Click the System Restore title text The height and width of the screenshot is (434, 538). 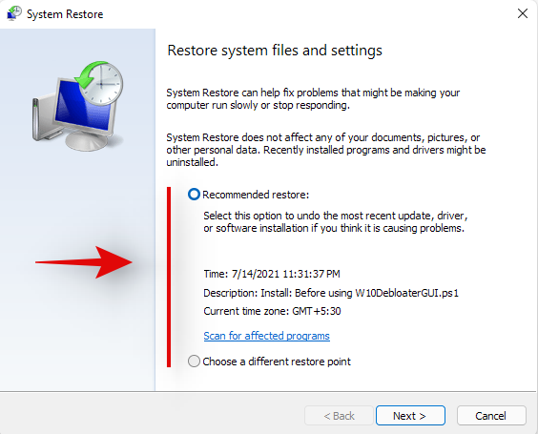(65, 14)
